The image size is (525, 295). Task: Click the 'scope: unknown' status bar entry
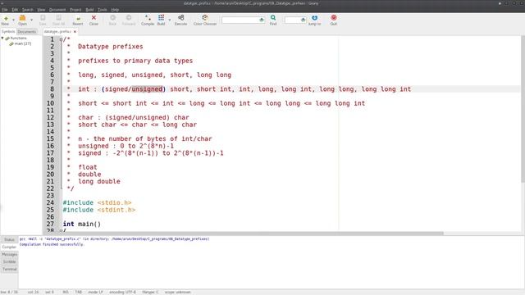(178, 292)
